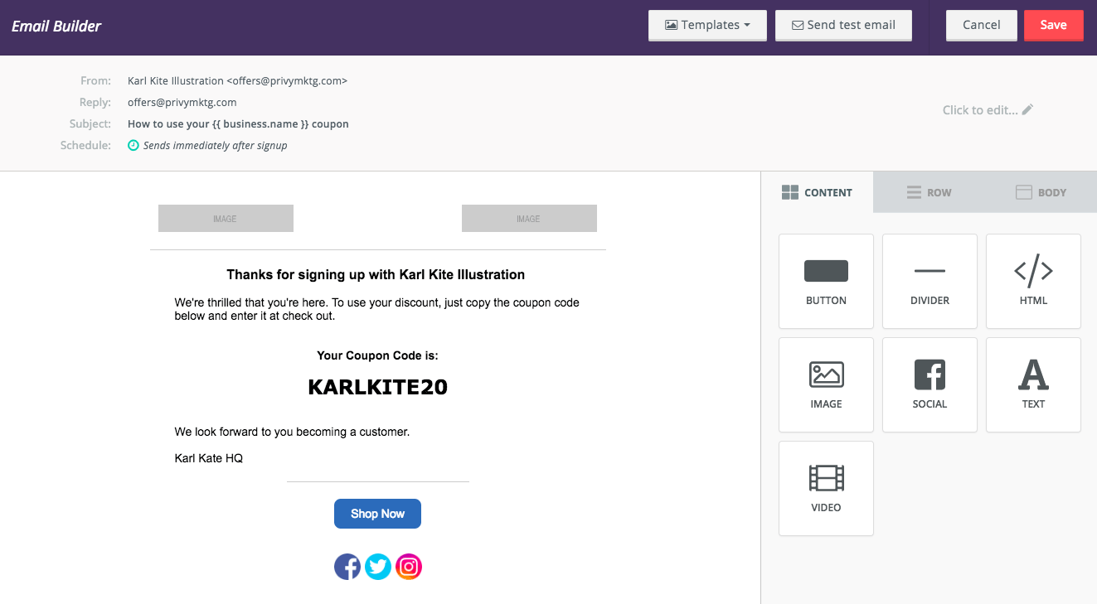Switch to the BODY tab
1097x604 pixels.
pyautogui.click(x=1041, y=192)
